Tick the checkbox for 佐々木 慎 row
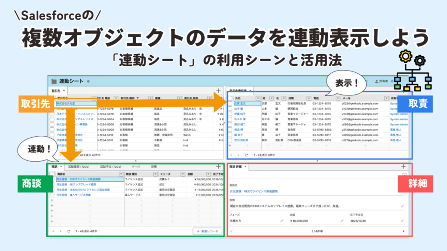 230,119
